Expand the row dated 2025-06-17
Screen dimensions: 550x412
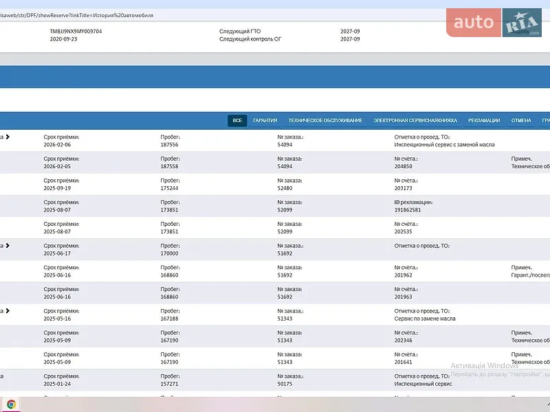8,246
